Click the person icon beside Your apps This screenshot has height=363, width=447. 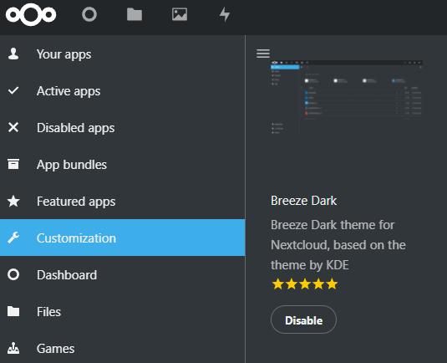click(13, 54)
